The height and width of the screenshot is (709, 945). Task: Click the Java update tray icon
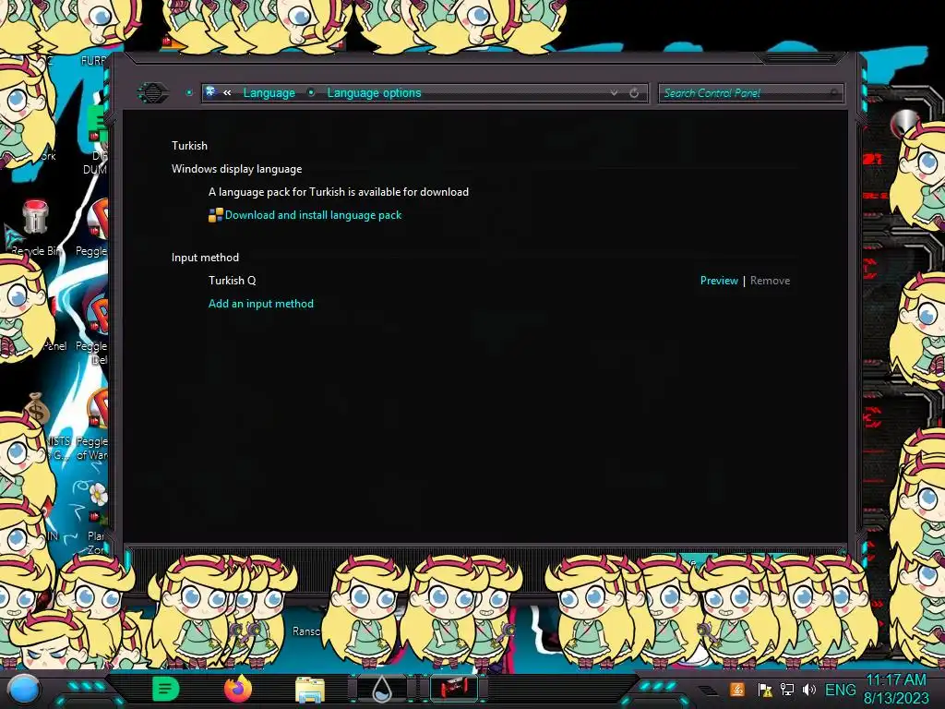[737, 690]
